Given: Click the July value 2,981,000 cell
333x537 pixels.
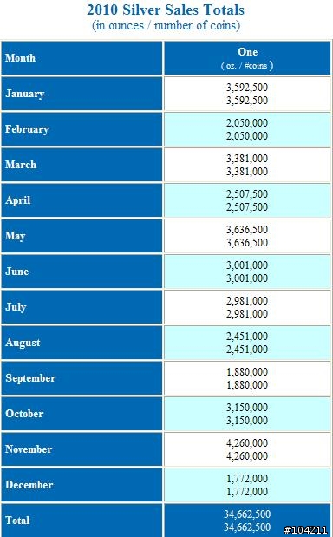Looking at the screenshot, I should coord(247,307).
